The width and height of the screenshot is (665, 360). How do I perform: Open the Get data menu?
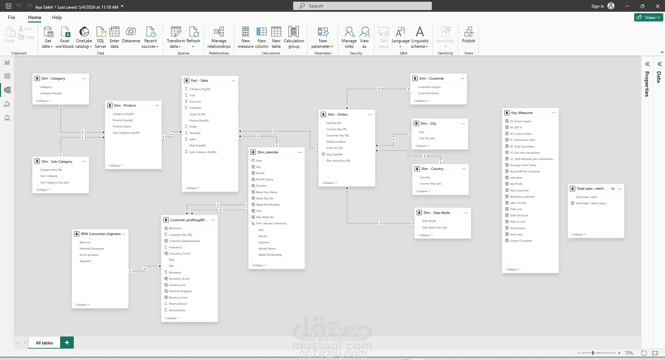point(48,37)
